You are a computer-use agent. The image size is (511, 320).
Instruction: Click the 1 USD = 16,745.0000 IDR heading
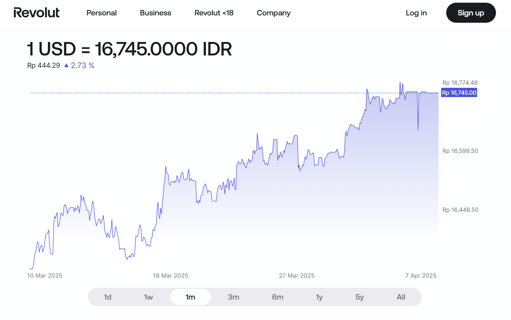tap(130, 49)
